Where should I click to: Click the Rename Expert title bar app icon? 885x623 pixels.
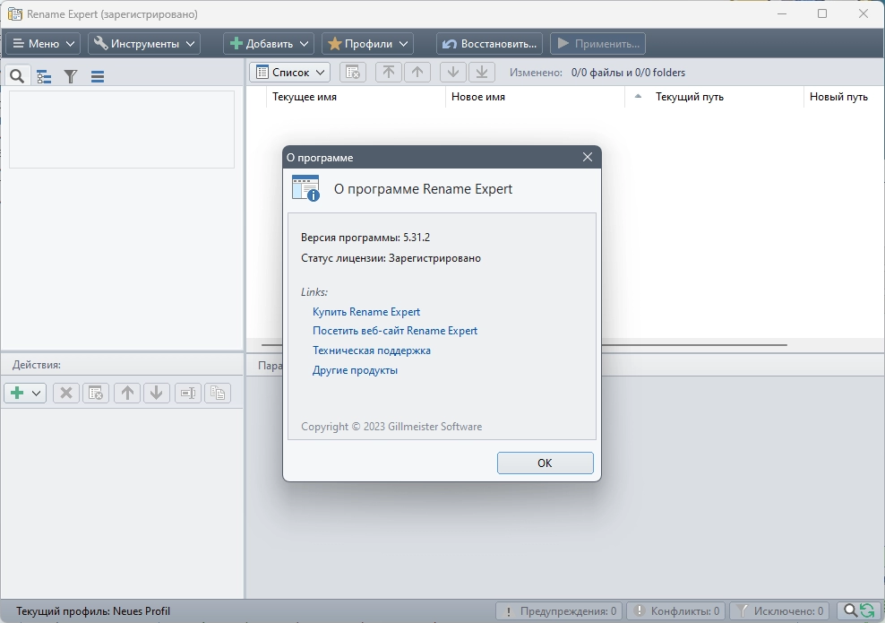14,14
